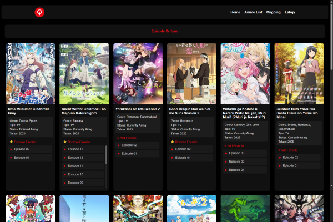Add Seishun Buta Yarou to favorites
The image size is (333, 222).
tap(289, 150)
